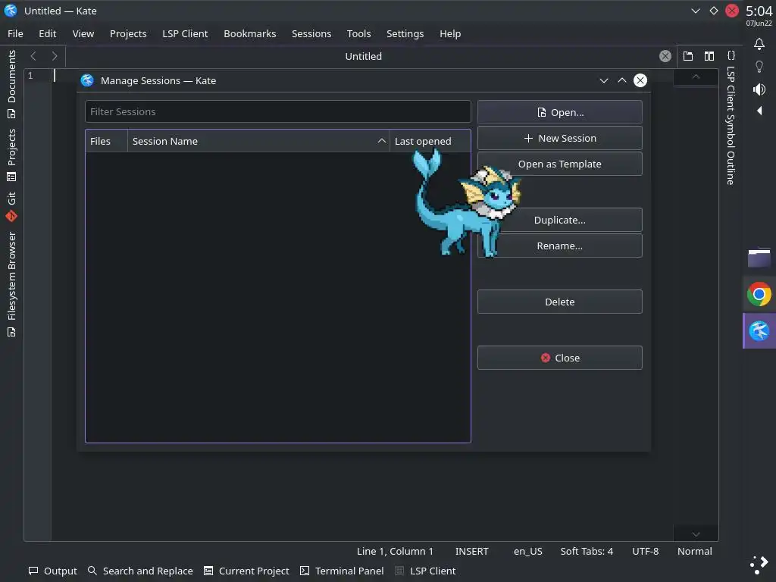Click Line 1, Column 1 status indicator
This screenshot has width=776, height=582.
click(395, 551)
